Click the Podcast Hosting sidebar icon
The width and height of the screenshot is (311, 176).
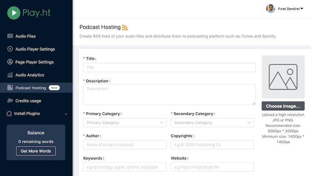tap(10, 88)
